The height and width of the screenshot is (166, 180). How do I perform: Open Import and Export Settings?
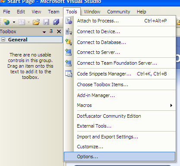(x=120, y=137)
